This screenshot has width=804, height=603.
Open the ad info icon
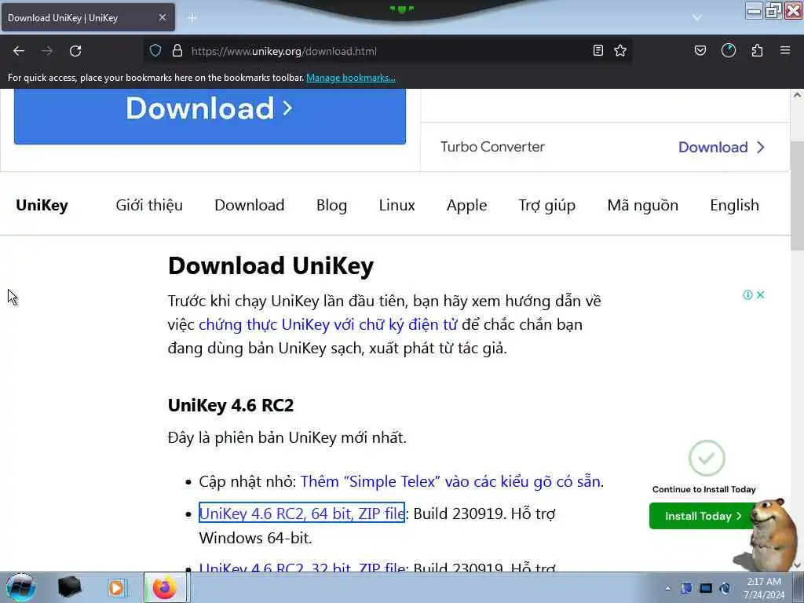tap(747, 295)
